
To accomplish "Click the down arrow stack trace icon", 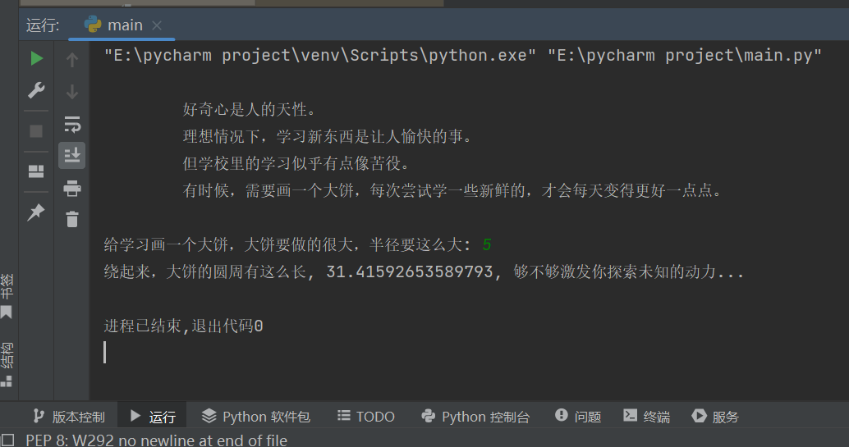I will (72, 92).
